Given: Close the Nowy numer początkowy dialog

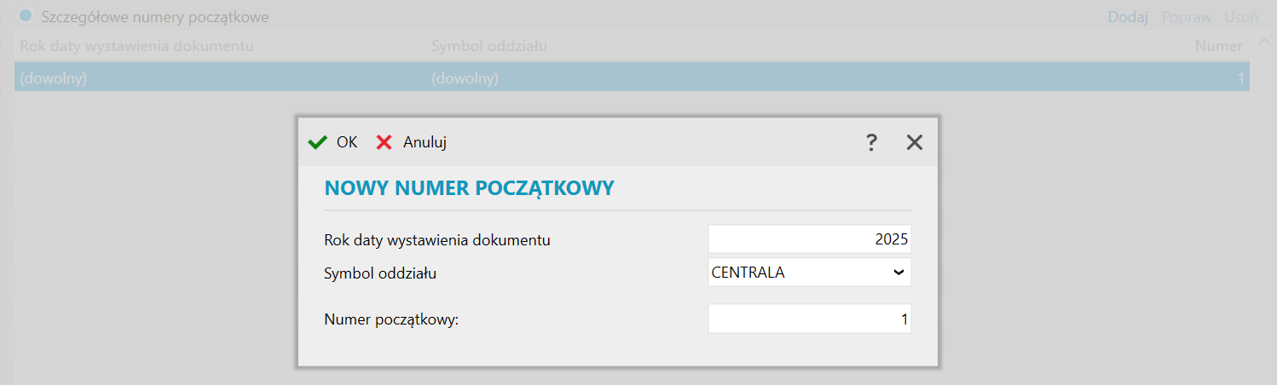Looking at the screenshot, I should (915, 142).
